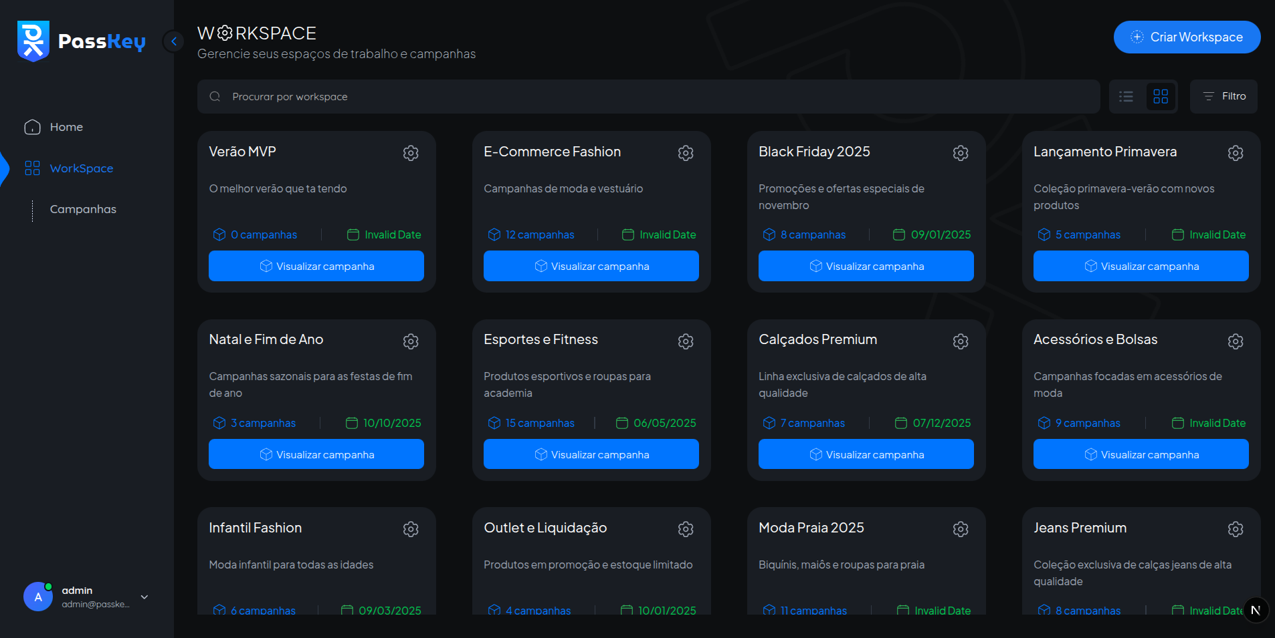Visualizar campanha of E-Commerce Fashion
The width and height of the screenshot is (1275, 638).
[591, 266]
